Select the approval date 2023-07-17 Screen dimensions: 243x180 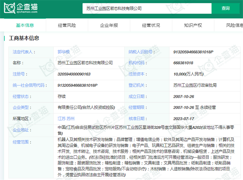(x=184, y=119)
